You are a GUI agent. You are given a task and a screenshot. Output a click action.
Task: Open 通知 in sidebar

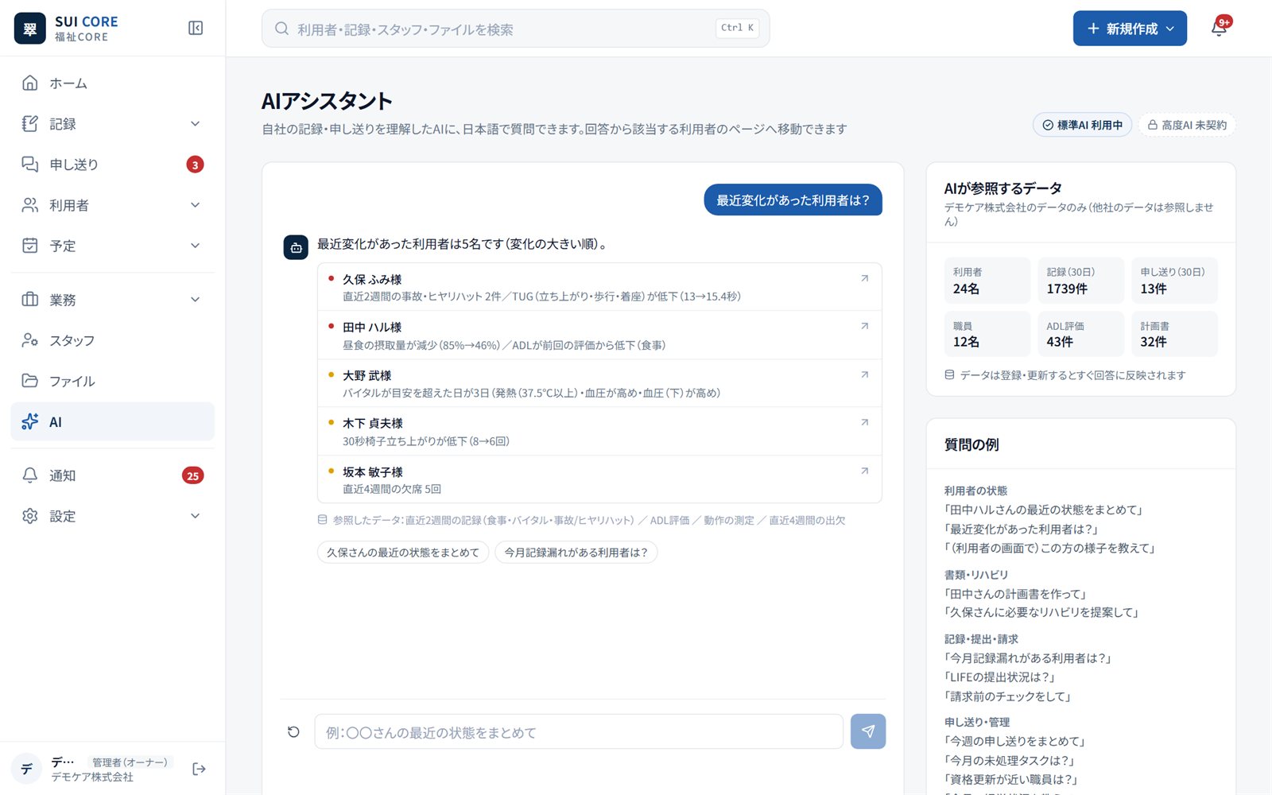tap(113, 475)
